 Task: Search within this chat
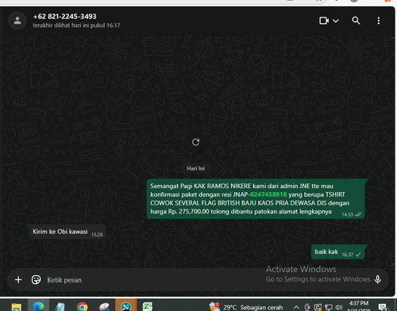(x=356, y=21)
